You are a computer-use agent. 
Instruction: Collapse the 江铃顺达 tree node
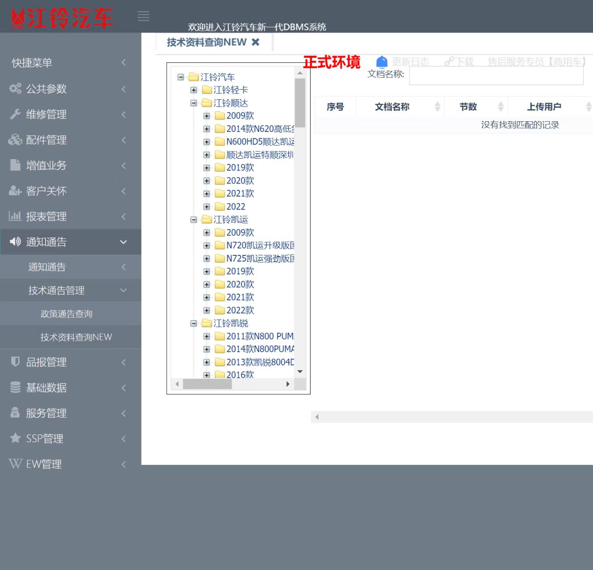193,103
